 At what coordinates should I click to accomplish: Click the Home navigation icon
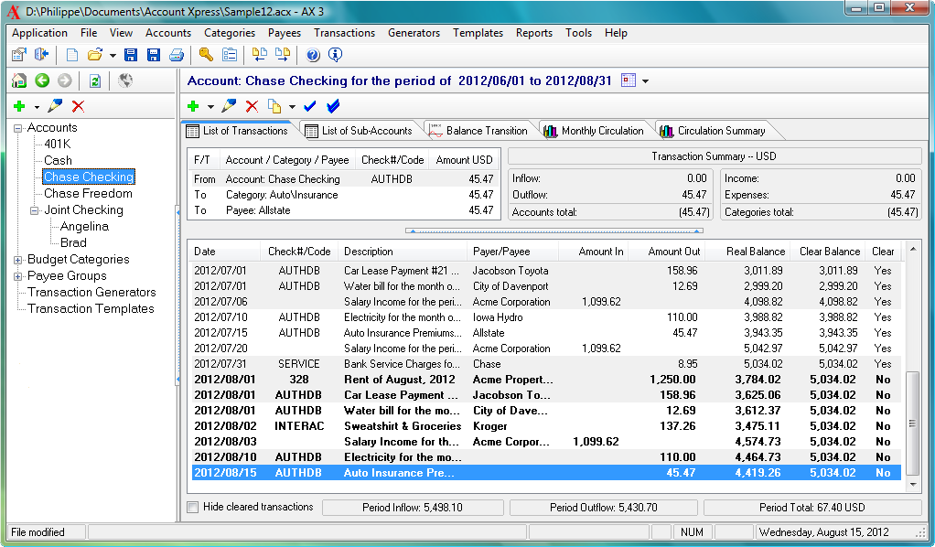18,81
